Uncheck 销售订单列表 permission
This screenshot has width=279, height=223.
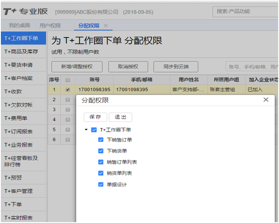[101, 162]
